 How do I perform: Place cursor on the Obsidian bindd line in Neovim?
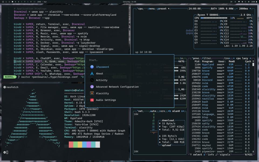point(63,49)
